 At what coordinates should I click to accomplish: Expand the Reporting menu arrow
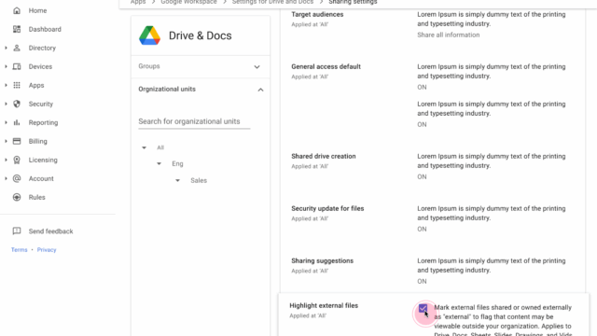click(6, 122)
